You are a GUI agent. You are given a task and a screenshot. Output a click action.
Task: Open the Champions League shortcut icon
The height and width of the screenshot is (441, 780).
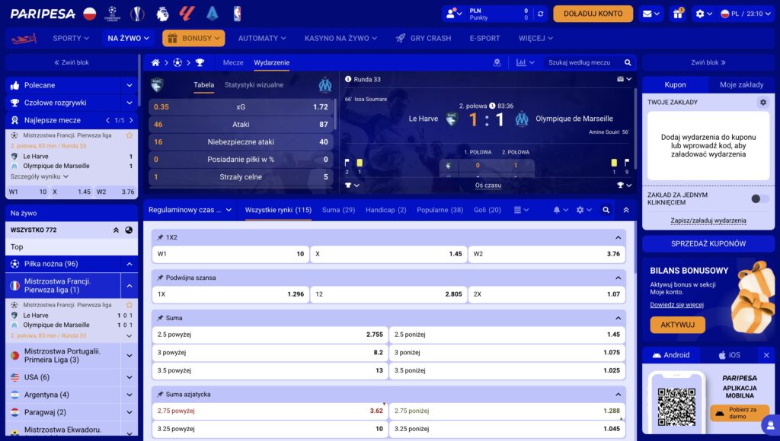pyautogui.click(x=113, y=14)
